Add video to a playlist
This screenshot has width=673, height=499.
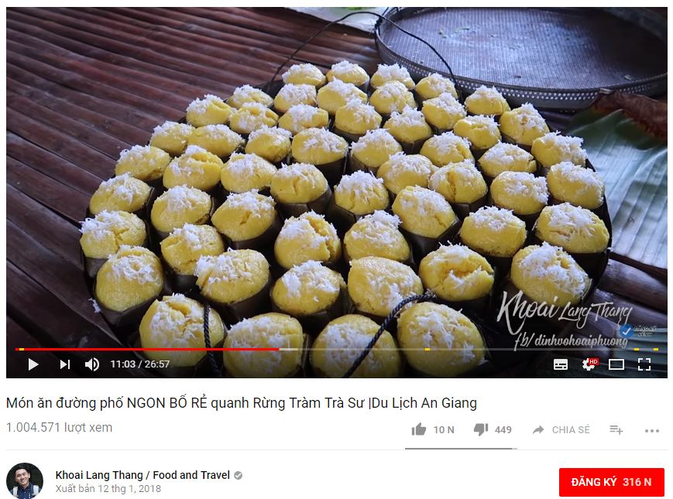(x=616, y=429)
